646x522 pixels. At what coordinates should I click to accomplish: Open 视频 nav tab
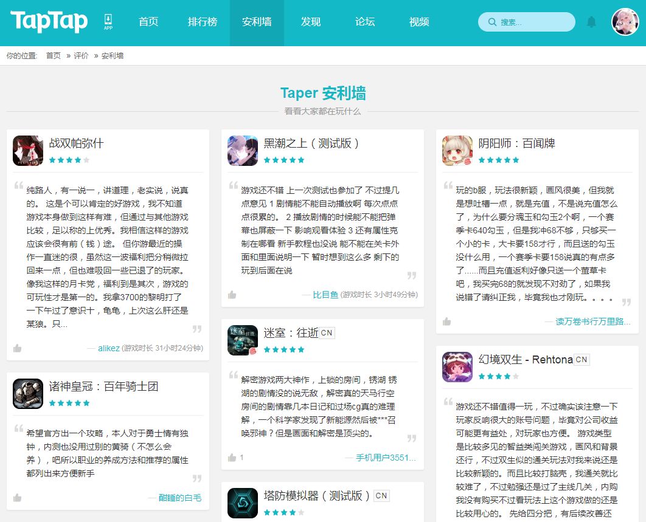point(419,22)
